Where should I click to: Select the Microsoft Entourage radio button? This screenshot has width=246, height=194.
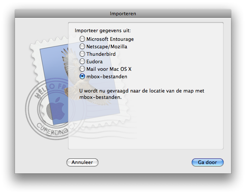point(82,39)
